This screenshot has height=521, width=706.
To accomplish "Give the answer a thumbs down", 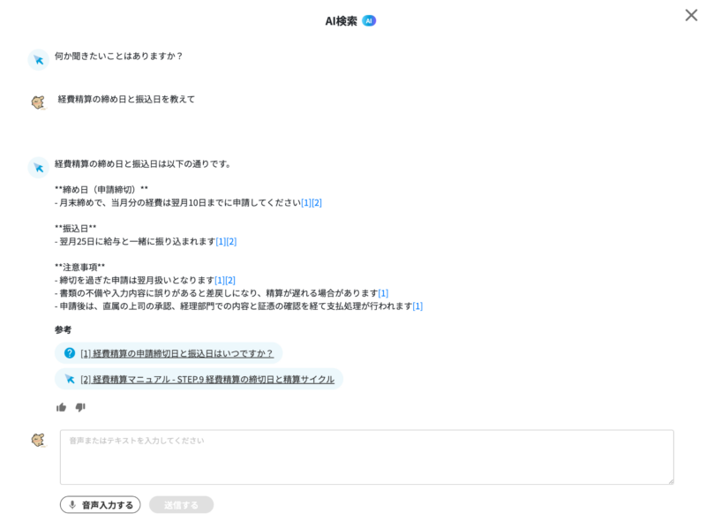I will 80,407.
